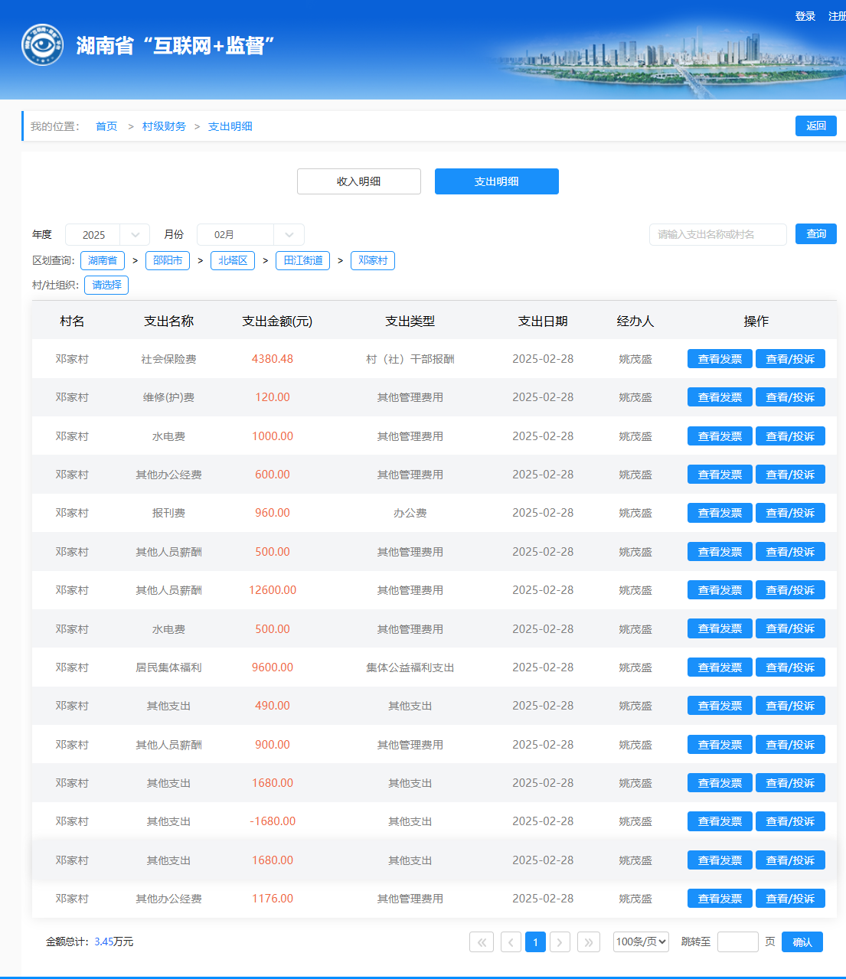
Task: Click the 查询 search button
Action: coord(815,233)
